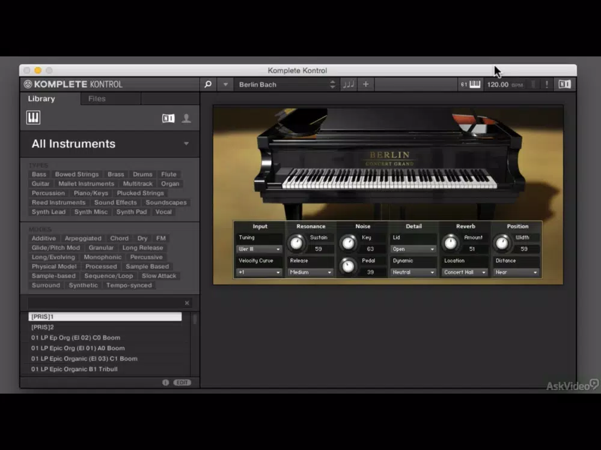Click the info icon at browser bottom
This screenshot has height=450, width=601.
click(x=165, y=382)
